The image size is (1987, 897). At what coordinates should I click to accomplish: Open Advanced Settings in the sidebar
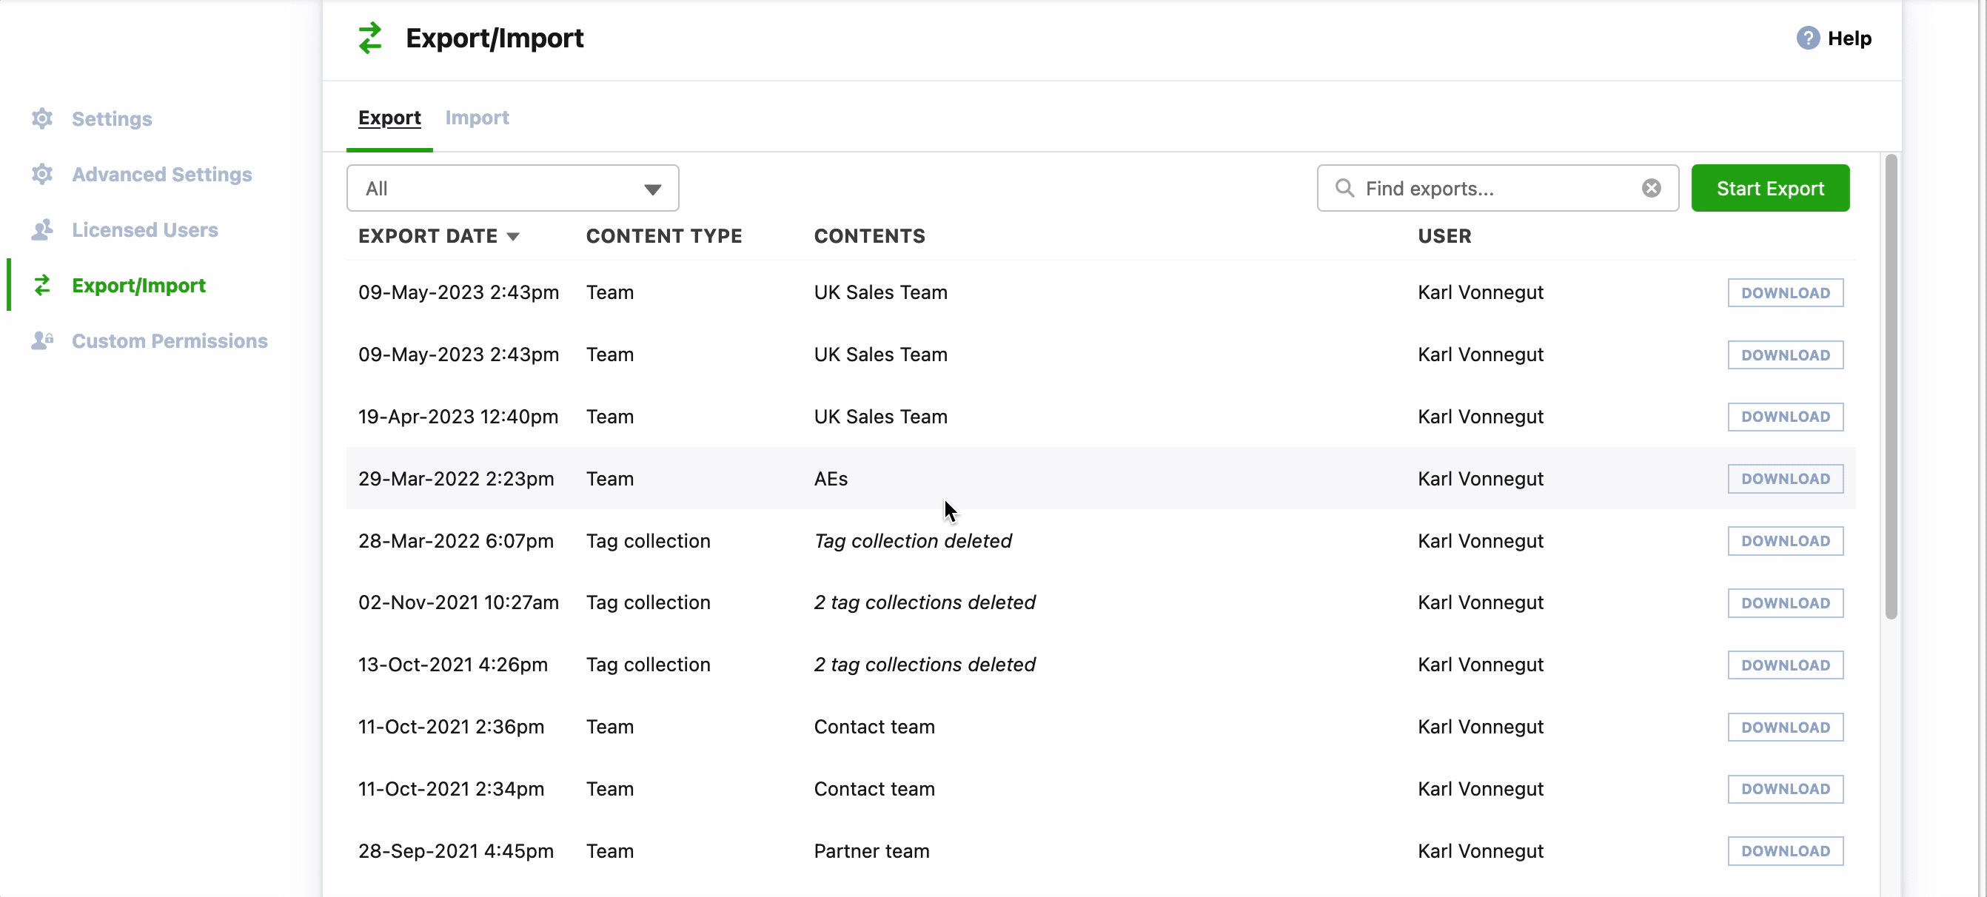(162, 175)
